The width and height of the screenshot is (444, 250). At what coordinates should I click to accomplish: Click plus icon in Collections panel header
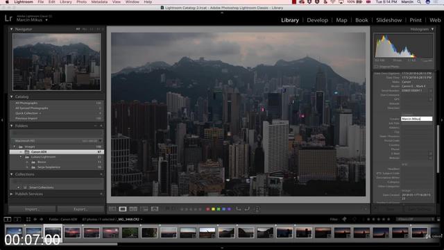[x=101, y=174]
